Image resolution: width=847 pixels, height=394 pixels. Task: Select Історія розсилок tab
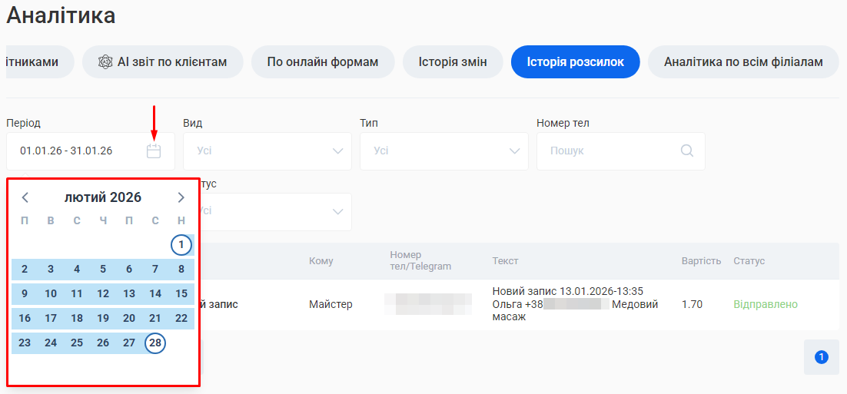click(x=575, y=62)
